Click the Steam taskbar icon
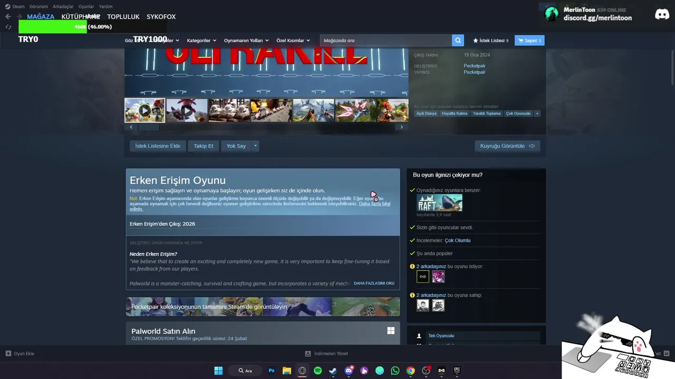The image size is (675, 379). (333, 371)
